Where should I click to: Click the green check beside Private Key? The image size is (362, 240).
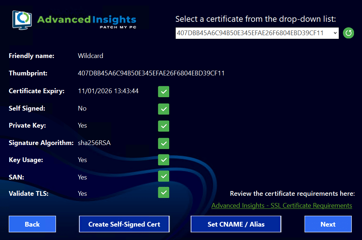point(164,126)
